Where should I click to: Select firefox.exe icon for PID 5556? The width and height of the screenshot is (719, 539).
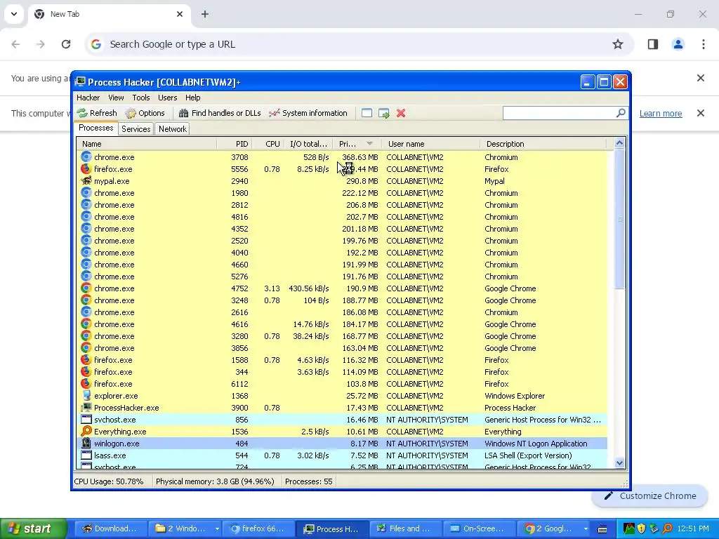point(86,168)
